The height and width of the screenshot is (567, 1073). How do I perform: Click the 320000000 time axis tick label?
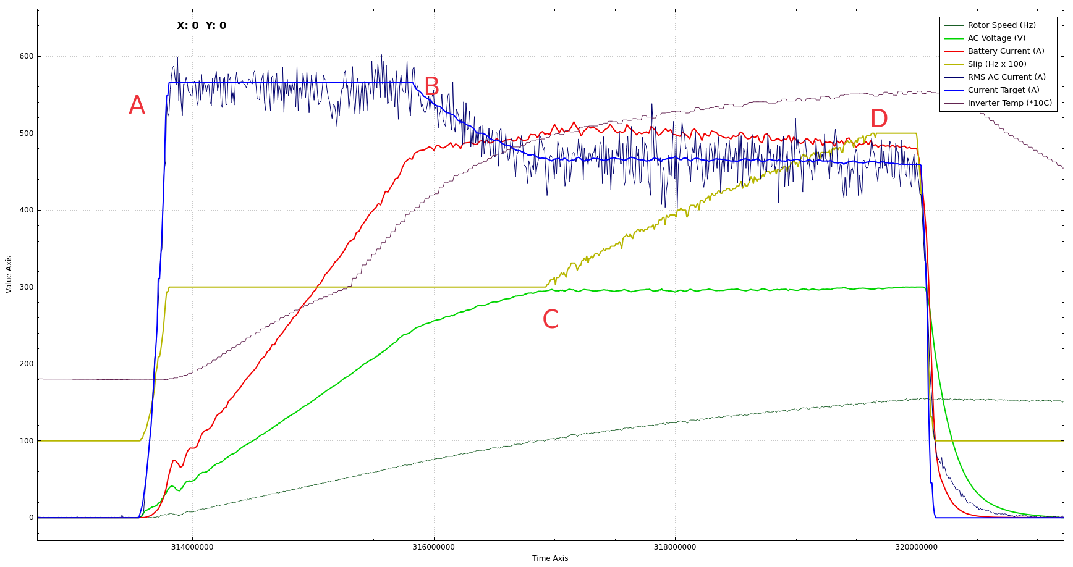[916, 547]
